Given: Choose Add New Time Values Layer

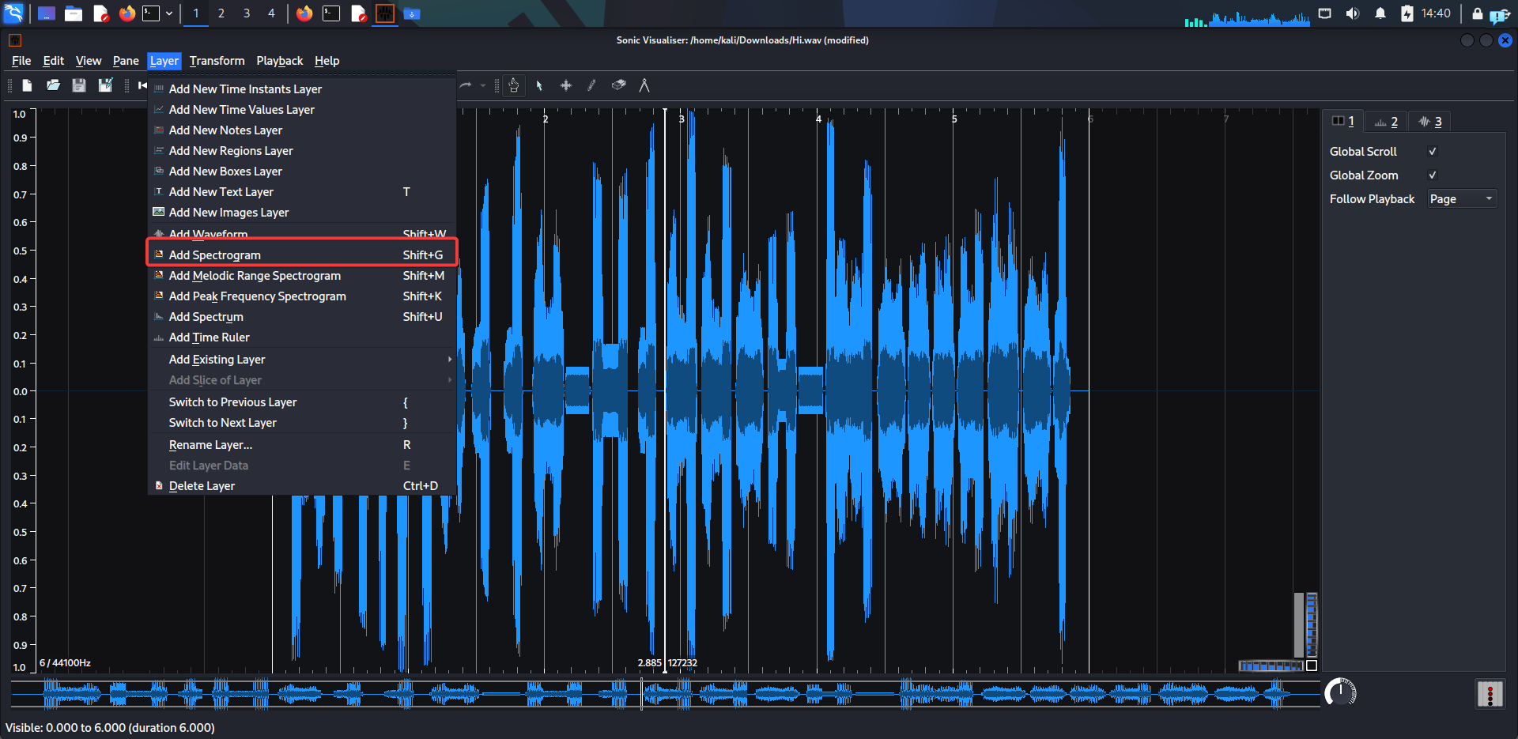Looking at the screenshot, I should (302, 110).
